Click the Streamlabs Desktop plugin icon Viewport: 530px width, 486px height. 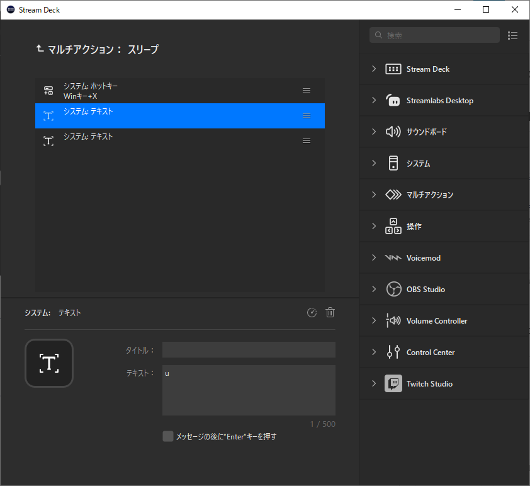[x=393, y=100]
